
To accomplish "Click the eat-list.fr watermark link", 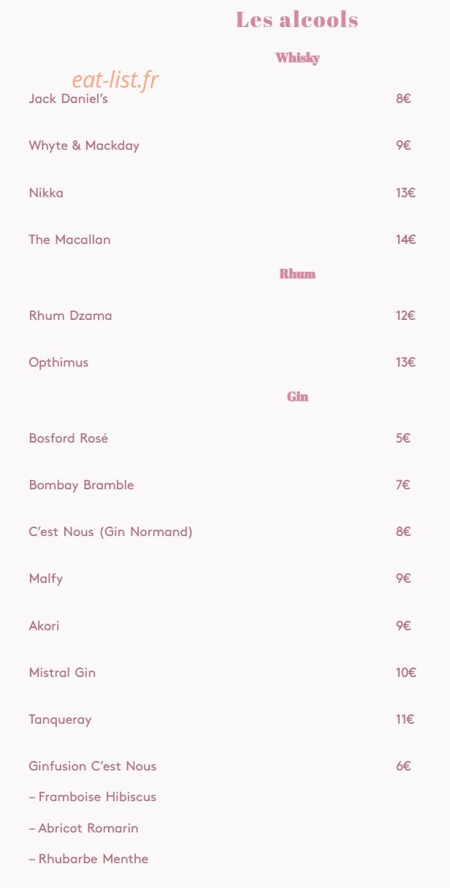I will [x=115, y=80].
